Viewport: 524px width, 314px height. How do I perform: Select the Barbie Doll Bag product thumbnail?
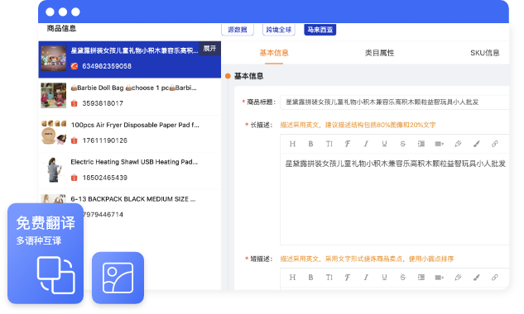pos(54,95)
